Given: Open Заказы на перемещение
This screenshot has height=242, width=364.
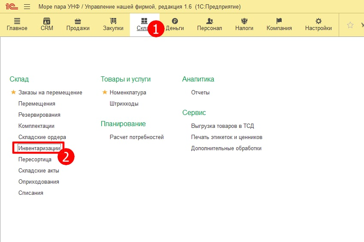Looking at the screenshot, I should point(50,92).
